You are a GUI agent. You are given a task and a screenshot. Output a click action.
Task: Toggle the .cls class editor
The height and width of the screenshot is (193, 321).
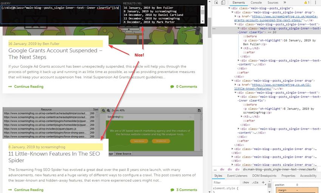(x=256, y=182)
